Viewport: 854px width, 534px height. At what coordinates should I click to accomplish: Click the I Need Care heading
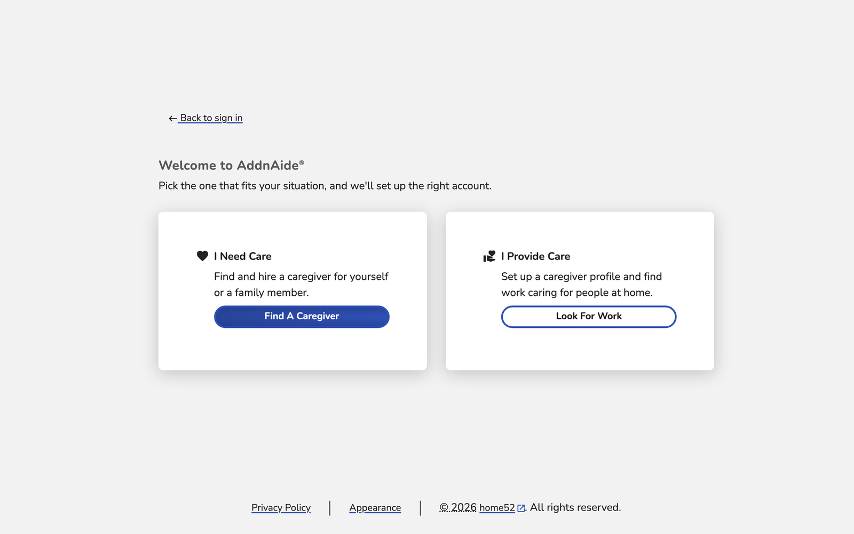(243, 256)
